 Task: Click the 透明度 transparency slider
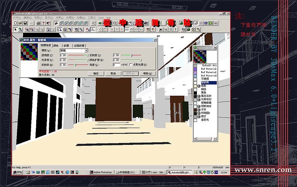(78, 55)
